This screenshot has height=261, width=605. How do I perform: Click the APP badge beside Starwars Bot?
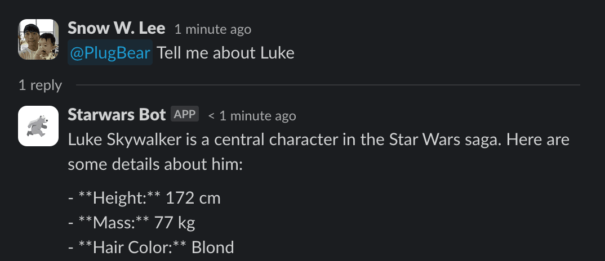184,115
